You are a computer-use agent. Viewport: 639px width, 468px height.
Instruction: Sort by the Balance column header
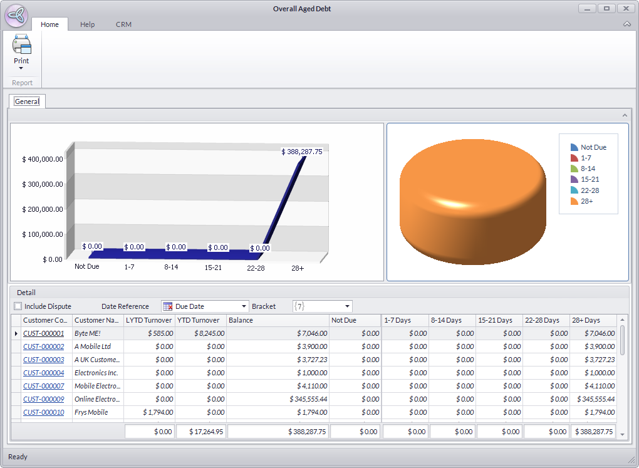[277, 320]
